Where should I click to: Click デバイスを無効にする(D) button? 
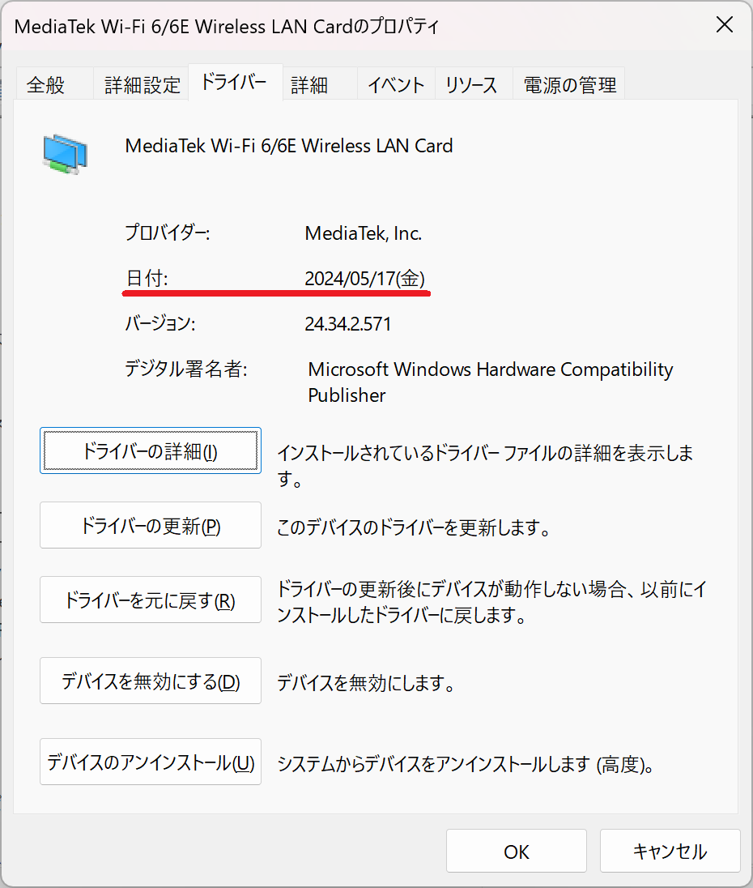[151, 681]
